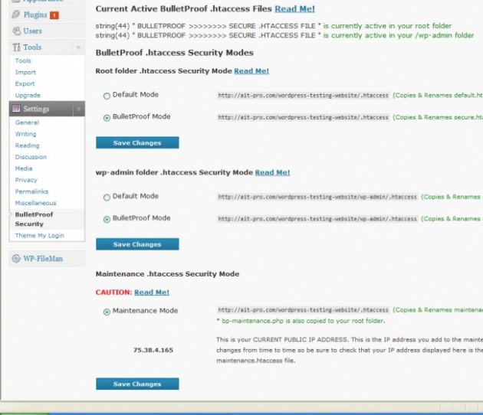Image resolution: width=483 pixels, height=415 pixels.
Task: Select Default Mode for root folder
Action: [x=107, y=96]
